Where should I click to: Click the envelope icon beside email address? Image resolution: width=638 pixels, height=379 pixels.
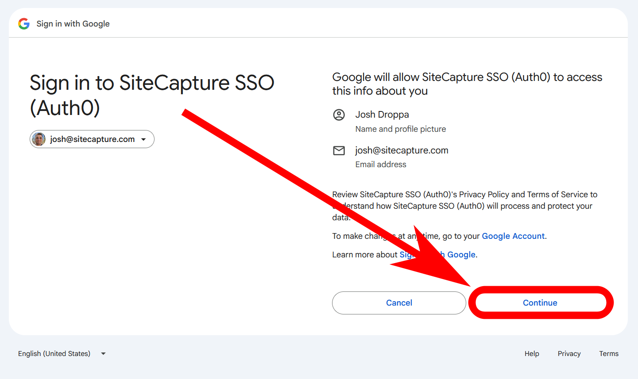[x=339, y=151]
